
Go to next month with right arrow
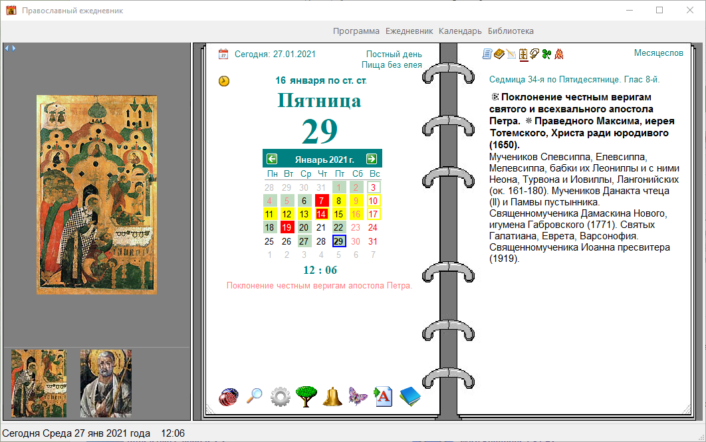pos(372,159)
